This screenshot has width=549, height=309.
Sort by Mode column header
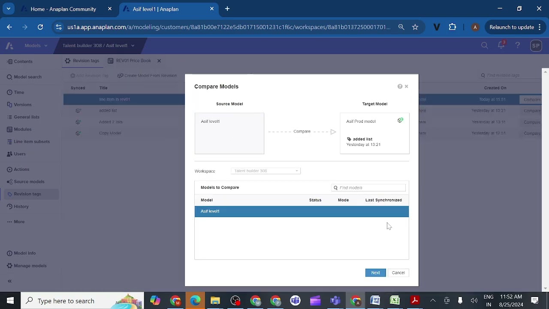point(343,200)
